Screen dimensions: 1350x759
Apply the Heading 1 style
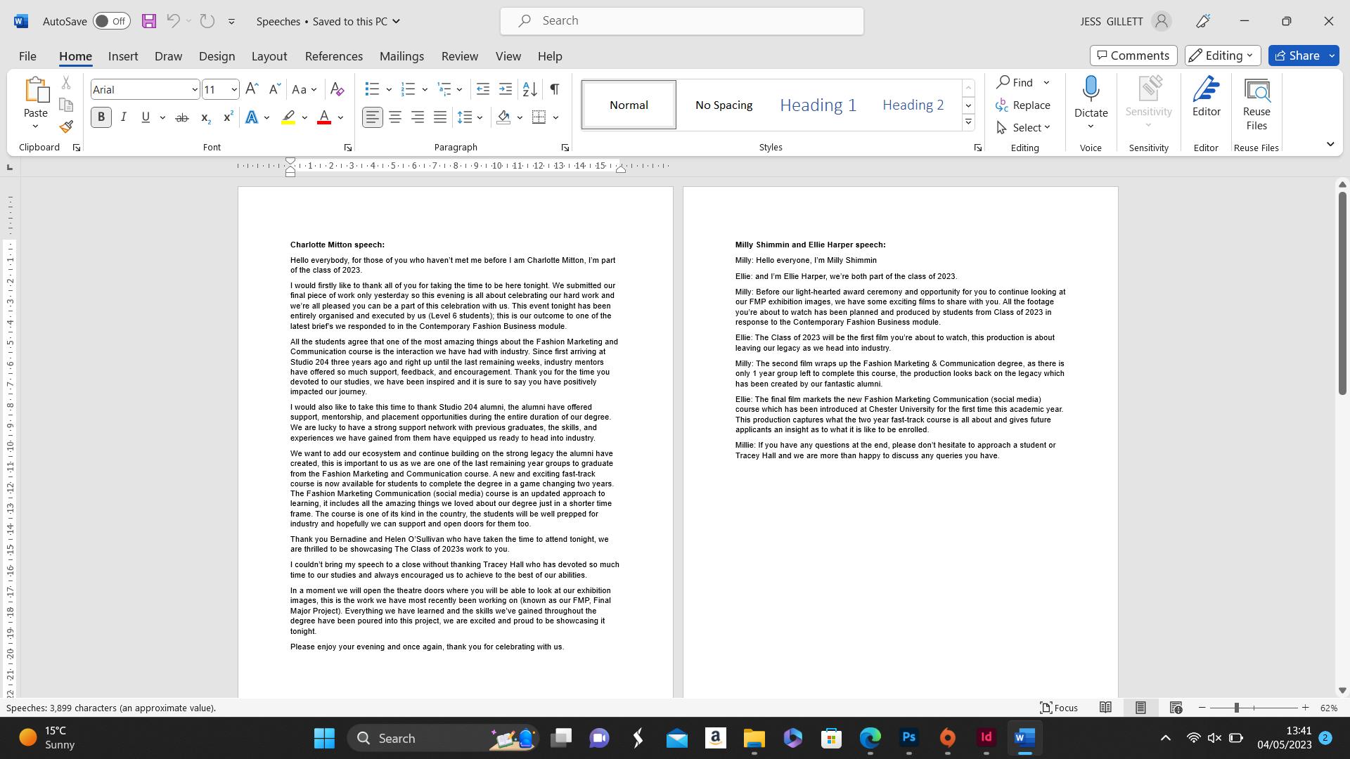818,105
